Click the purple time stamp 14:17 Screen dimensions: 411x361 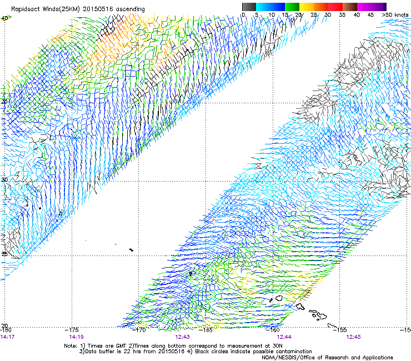(x=7, y=337)
